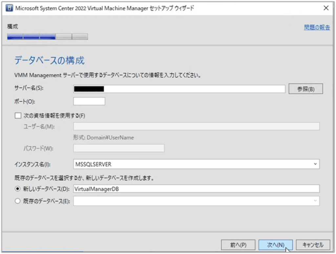Click the ユーザー名 text field
The height and width of the screenshot is (254, 336).
coord(196,126)
